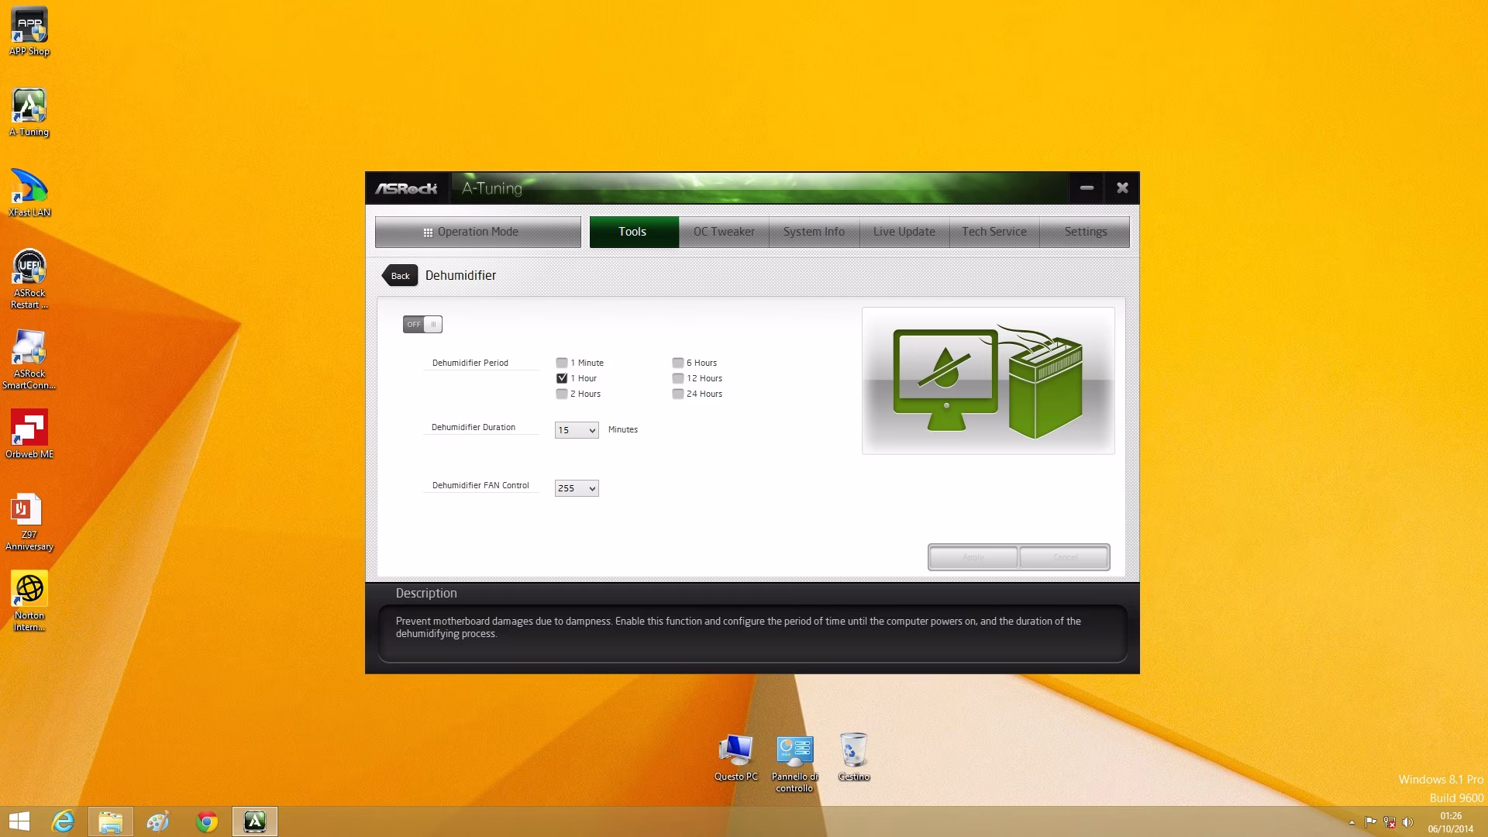
Task: Click the taskbar clock and date
Action: (x=1451, y=822)
